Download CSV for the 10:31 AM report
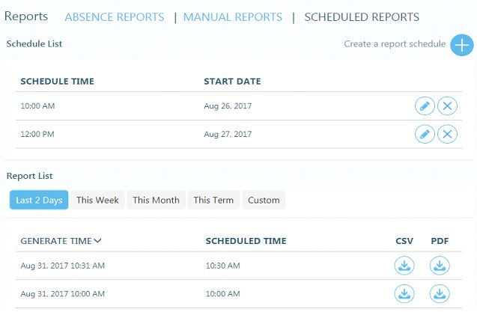Viewport: 477px width, 318px height. 404,266
